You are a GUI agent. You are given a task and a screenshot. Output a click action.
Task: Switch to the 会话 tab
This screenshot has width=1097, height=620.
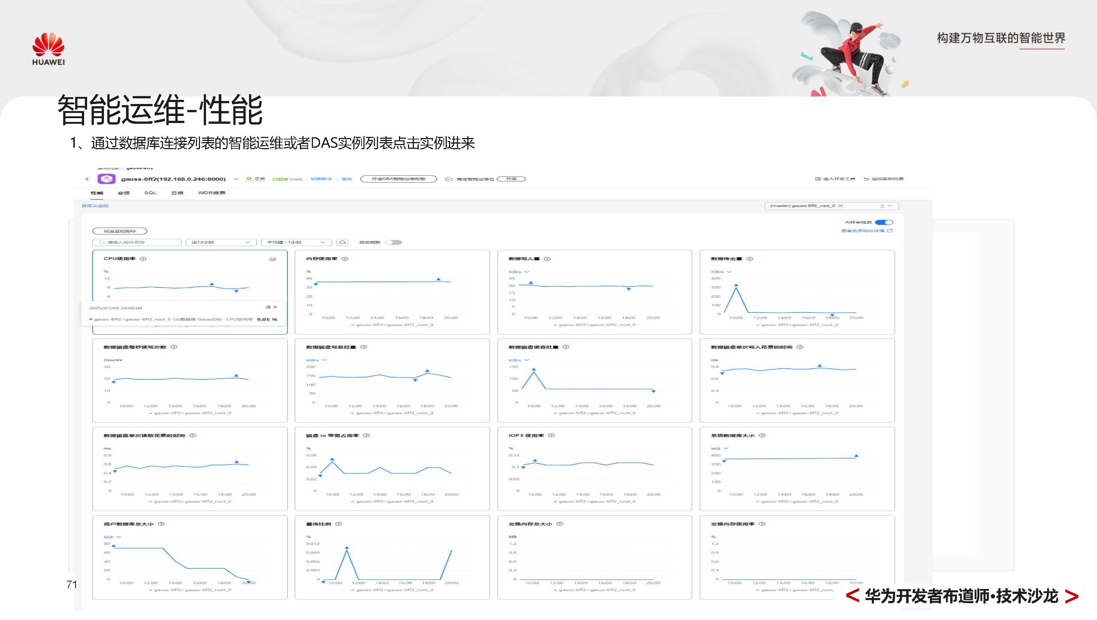tap(125, 193)
